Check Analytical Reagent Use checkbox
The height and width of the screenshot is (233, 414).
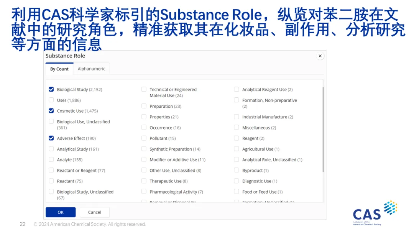(237, 89)
